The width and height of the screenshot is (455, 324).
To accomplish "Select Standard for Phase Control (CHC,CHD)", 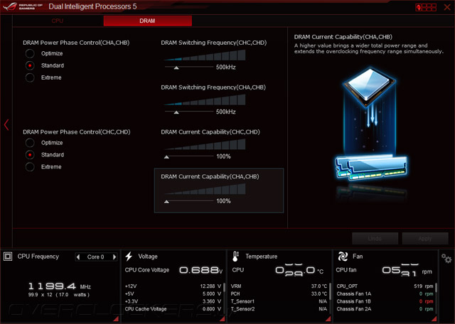I will [x=30, y=155].
